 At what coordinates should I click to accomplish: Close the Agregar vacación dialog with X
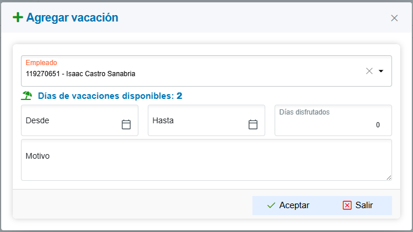tap(394, 18)
